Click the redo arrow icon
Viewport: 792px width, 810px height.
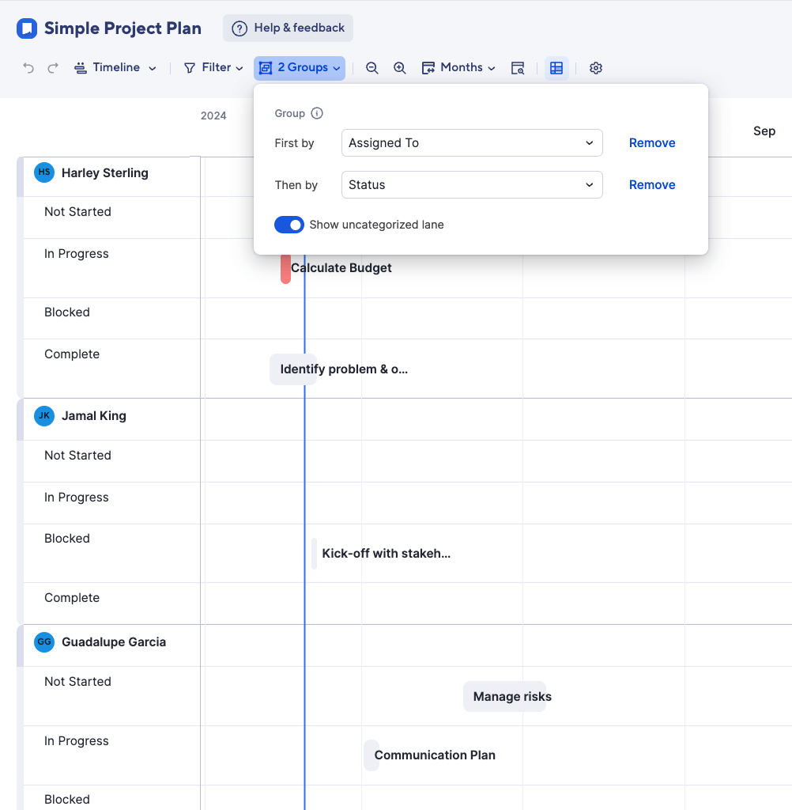[x=53, y=68]
